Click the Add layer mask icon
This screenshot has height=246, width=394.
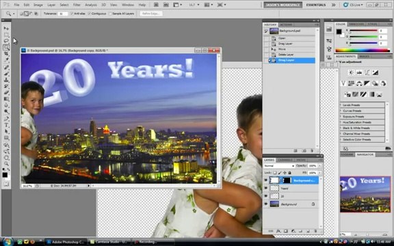[x=286, y=231]
